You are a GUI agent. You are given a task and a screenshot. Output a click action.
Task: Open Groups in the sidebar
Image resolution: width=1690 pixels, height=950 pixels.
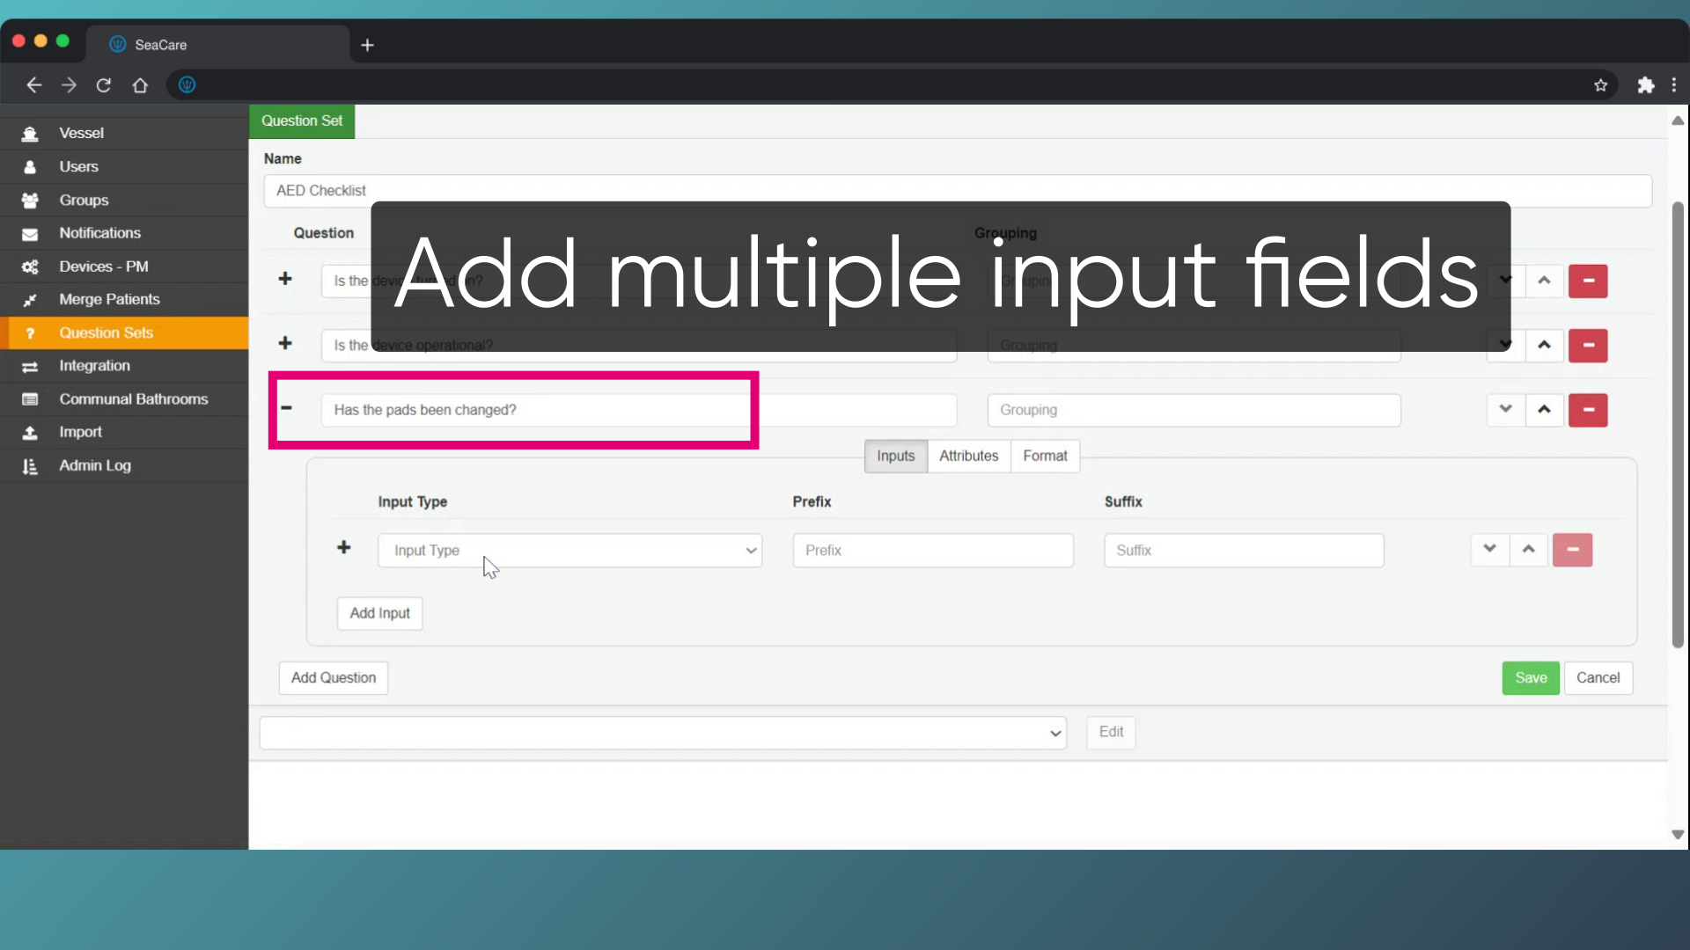(x=124, y=200)
